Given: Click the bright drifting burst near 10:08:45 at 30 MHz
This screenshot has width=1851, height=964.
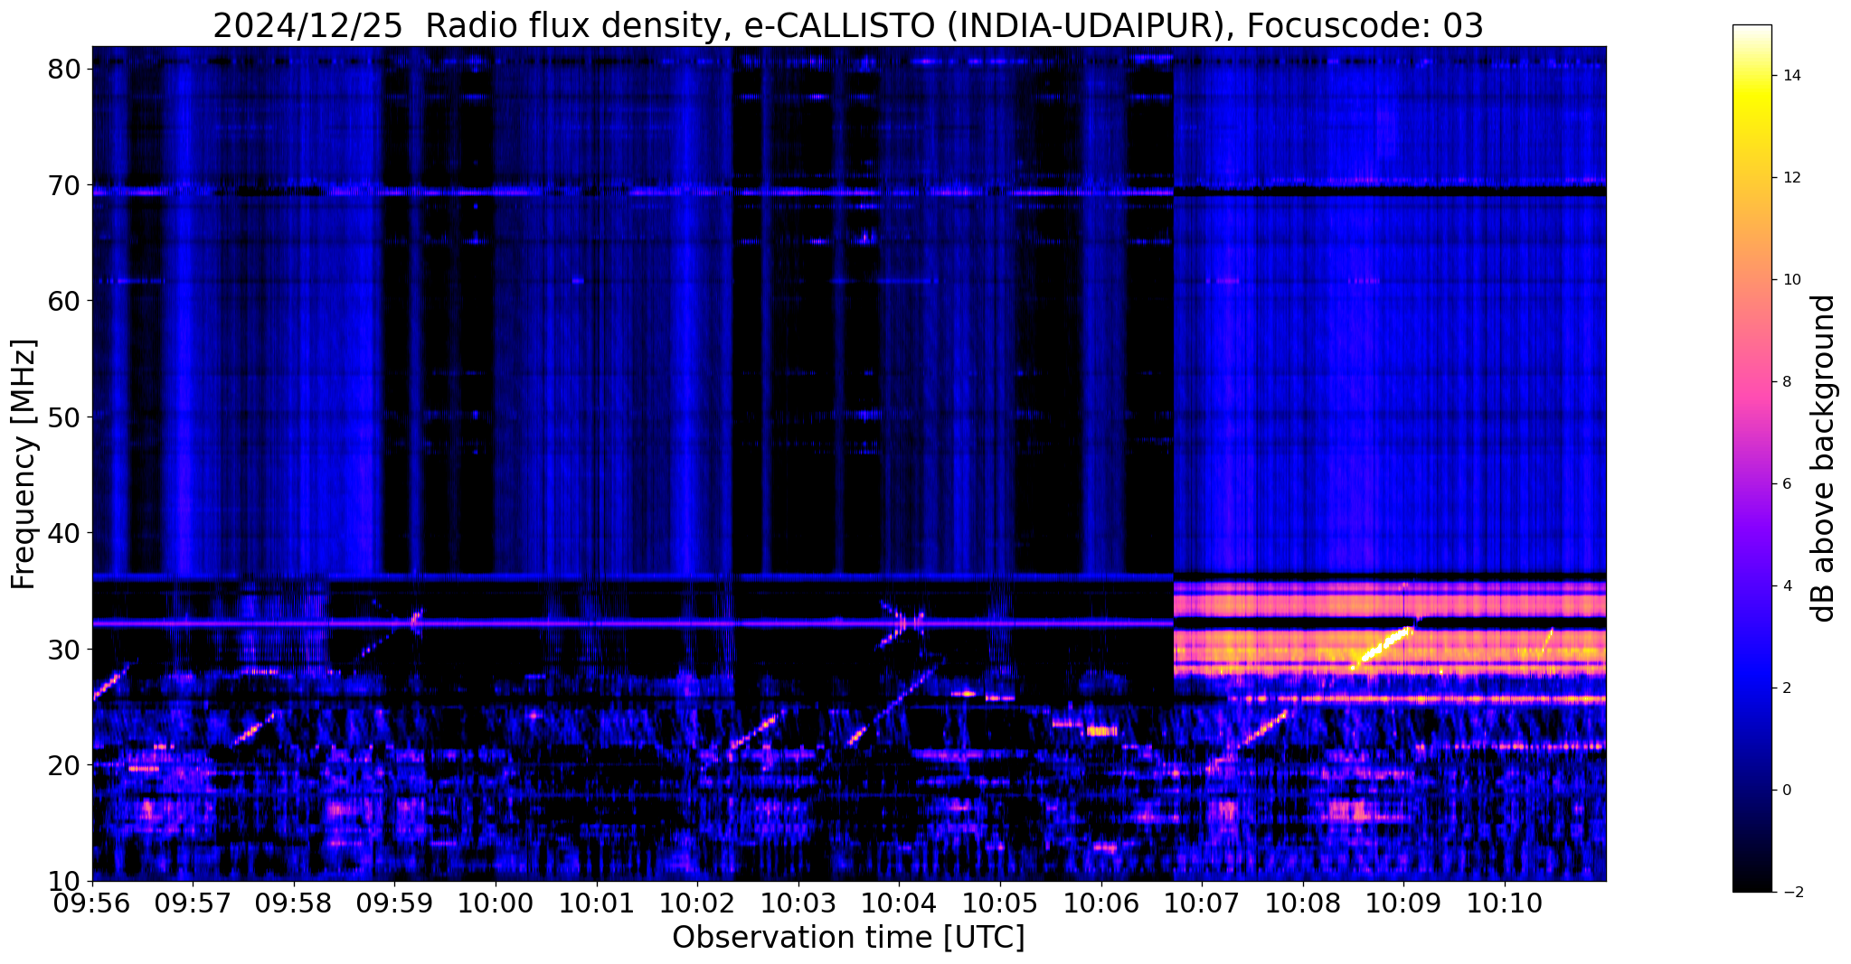Looking at the screenshot, I should point(1382,647).
